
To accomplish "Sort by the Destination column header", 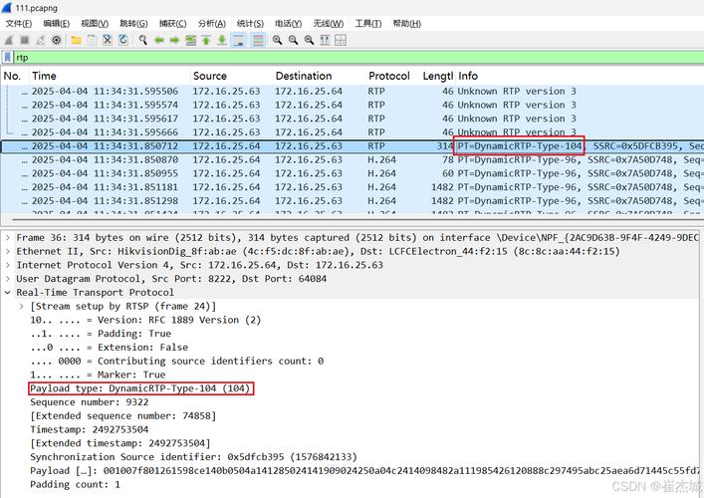I will pos(320,76).
